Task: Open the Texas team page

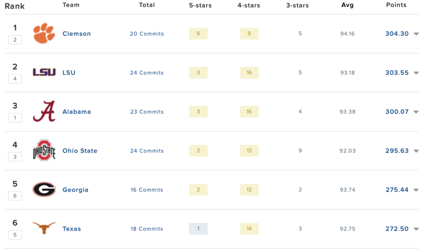Action: coord(71,229)
